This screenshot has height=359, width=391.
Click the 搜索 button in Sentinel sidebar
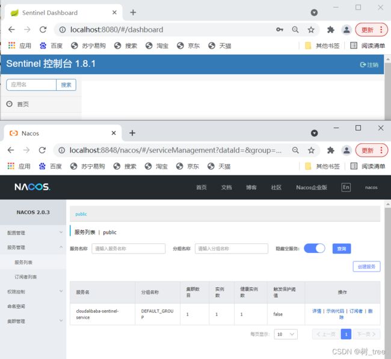click(66, 85)
